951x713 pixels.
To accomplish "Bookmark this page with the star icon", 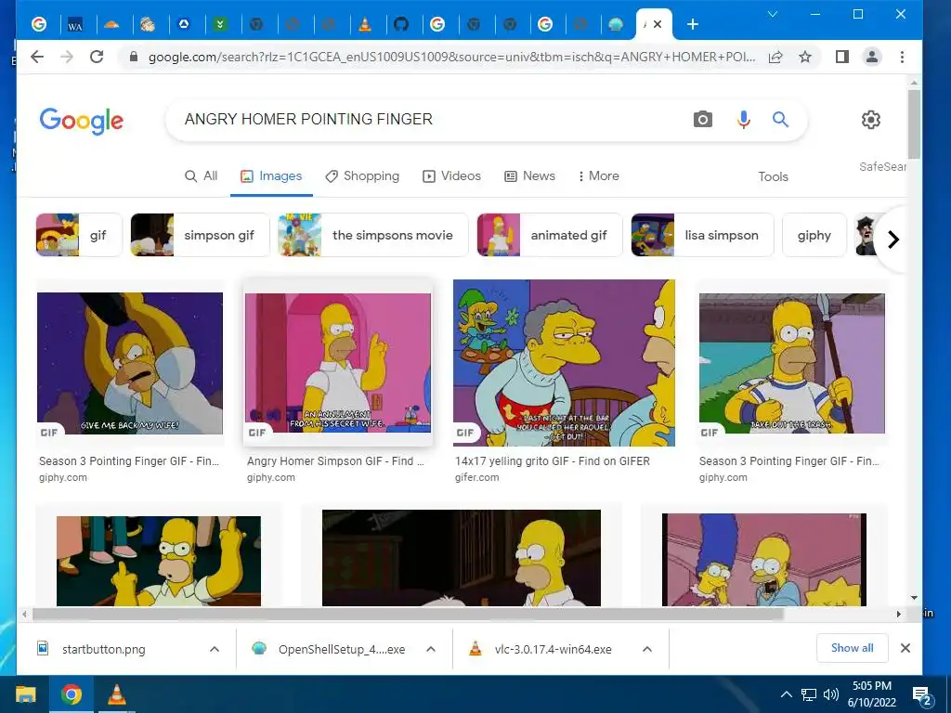I will pyautogui.click(x=805, y=57).
